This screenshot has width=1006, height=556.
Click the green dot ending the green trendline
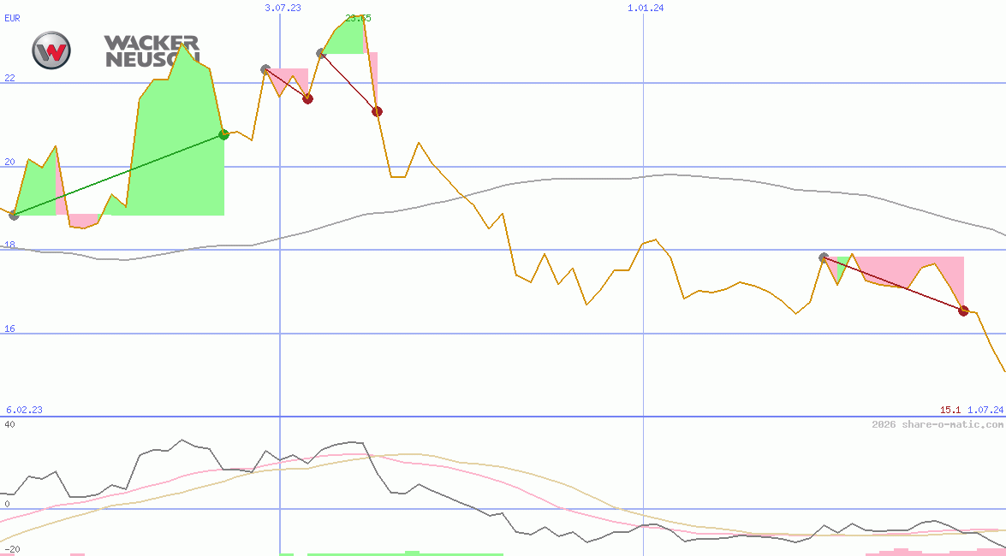tap(223, 134)
